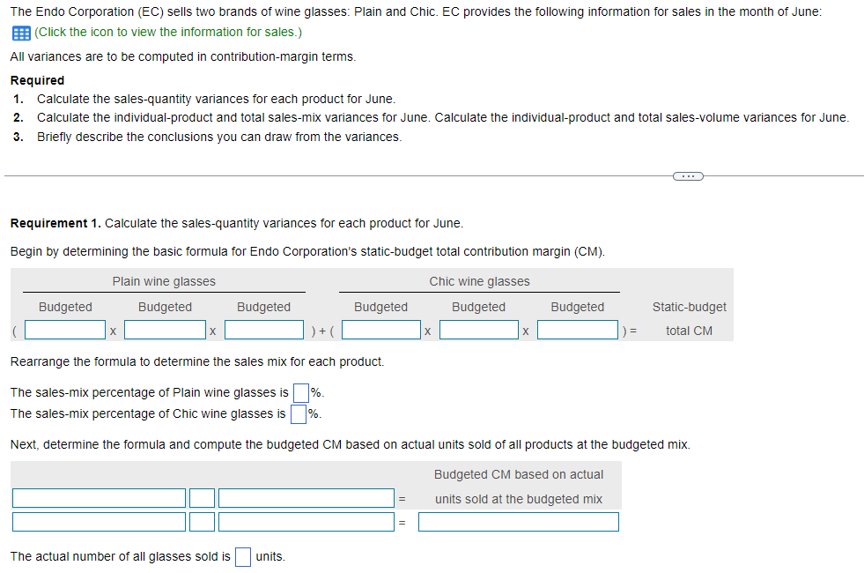Click the Plain wine glasses sales-mix percentage box
Viewport: 864px width, 573px height.
(301, 393)
